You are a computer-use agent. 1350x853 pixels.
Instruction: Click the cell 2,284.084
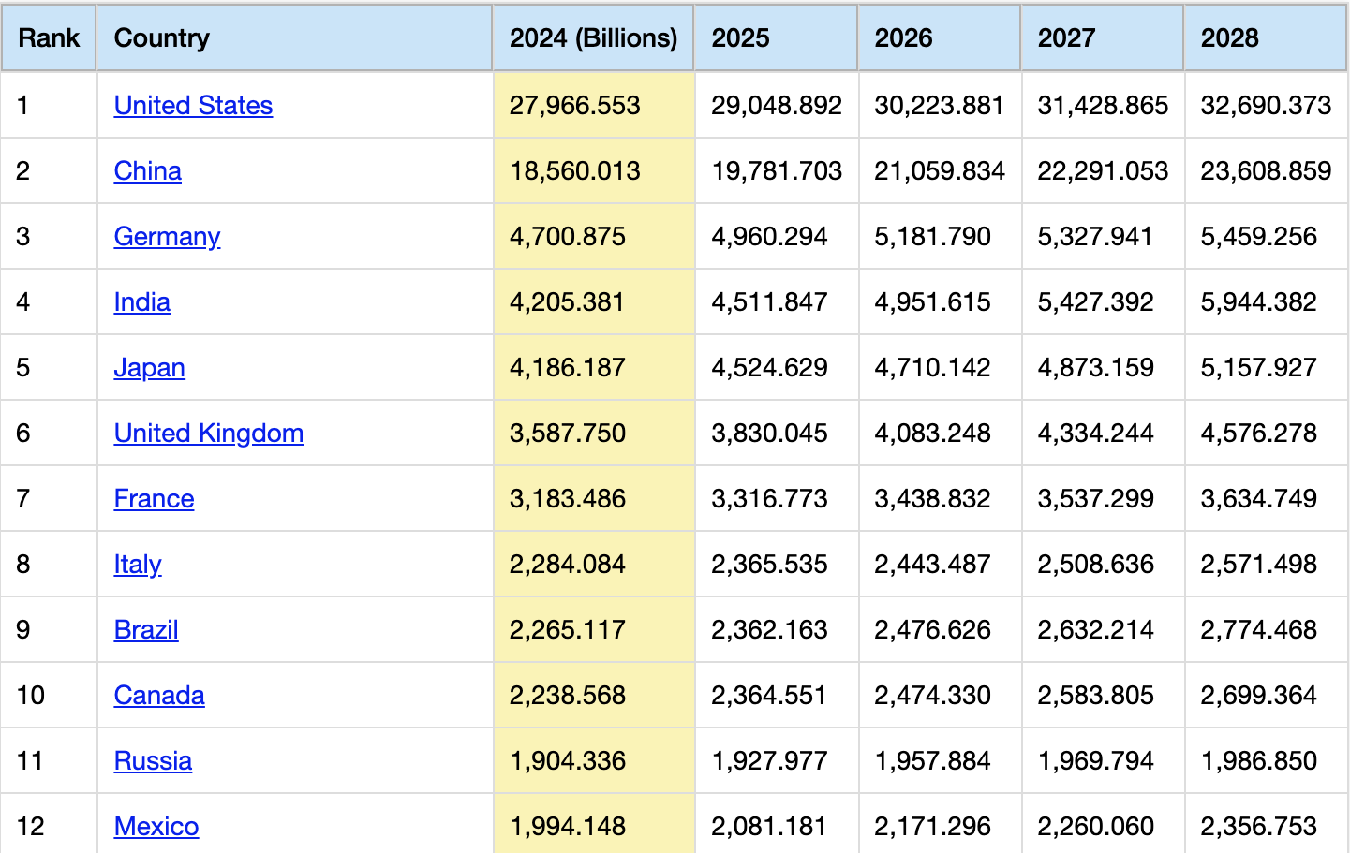pyautogui.click(x=594, y=565)
